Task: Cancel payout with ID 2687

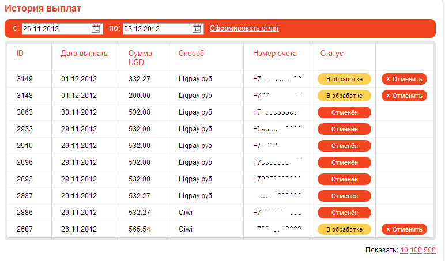Action: coord(404,229)
